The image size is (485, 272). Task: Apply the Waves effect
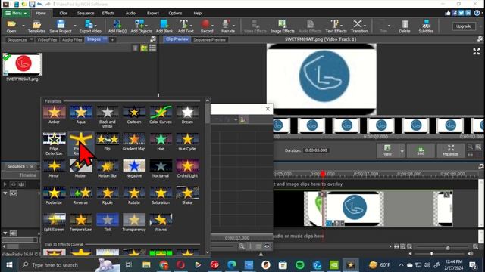161,222
